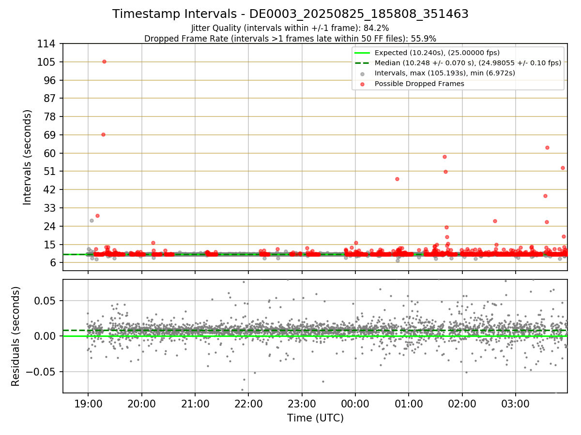Click the 6 y-axis tick label
581x435 pixels.
(x=54, y=262)
